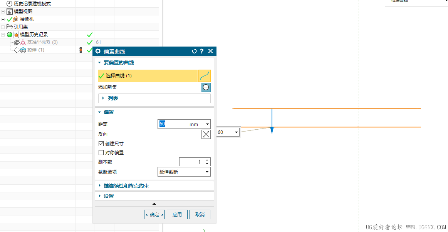Open the on-canvas 60 value dropdown arrow
Screen dimensions: 448x232
(x=236, y=132)
